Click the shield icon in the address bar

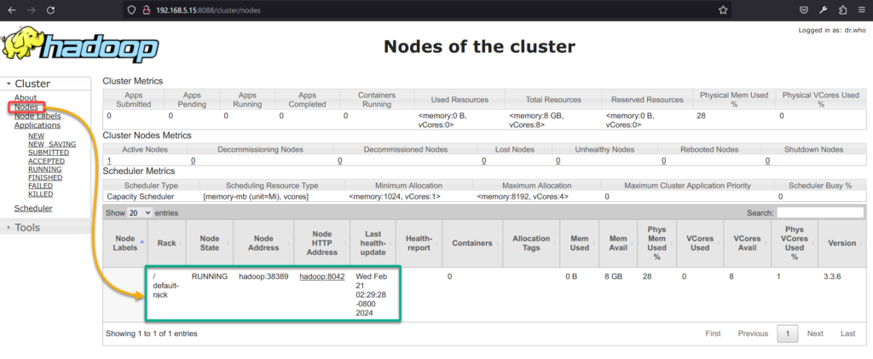[130, 10]
